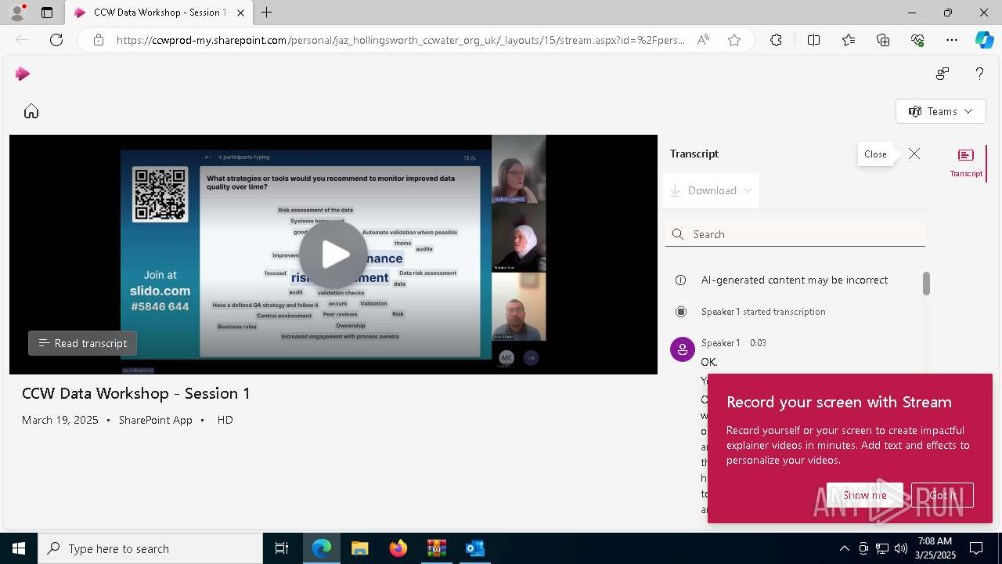Add page to favorites star
Image resolution: width=1002 pixels, height=564 pixels.
(734, 40)
